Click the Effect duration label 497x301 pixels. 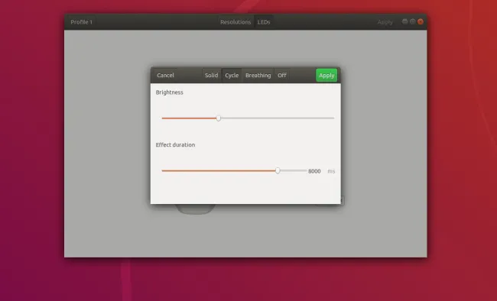[x=175, y=145]
